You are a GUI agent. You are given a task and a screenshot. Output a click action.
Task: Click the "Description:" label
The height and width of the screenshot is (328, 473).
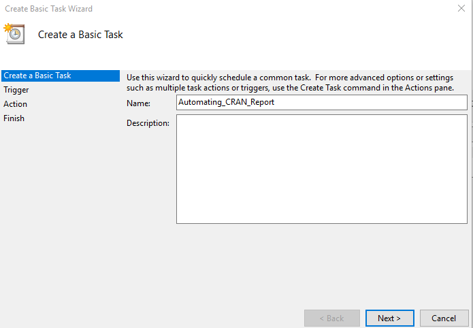click(148, 123)
